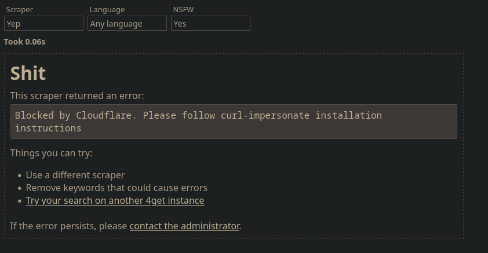Screen dimensions: 488x253
Task: Click curl-impersonate in the error code block
Action: tap(265, 115)
